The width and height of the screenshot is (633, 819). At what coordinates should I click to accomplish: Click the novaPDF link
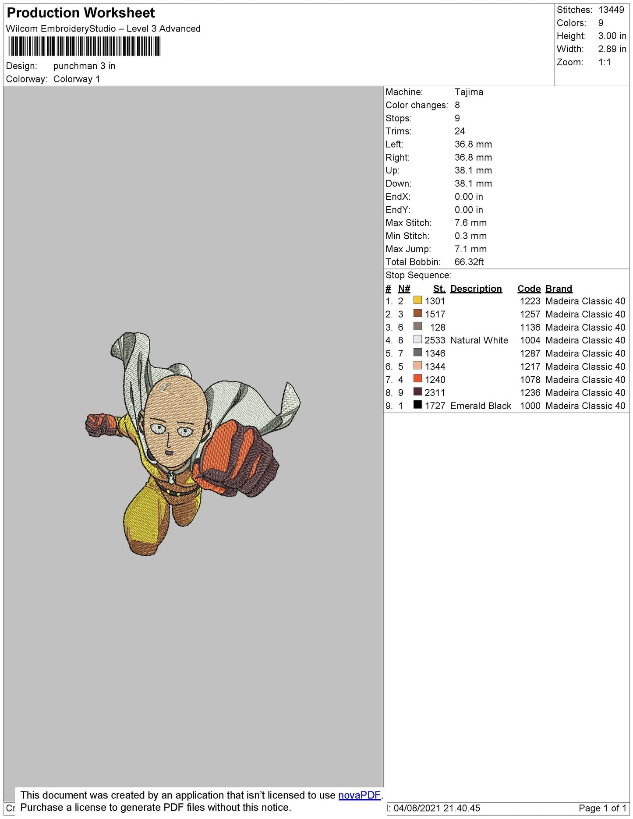360,795
